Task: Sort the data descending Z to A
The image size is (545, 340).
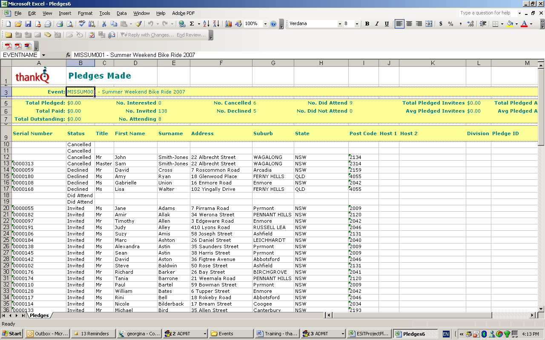Action: click(x=216, y=24)
